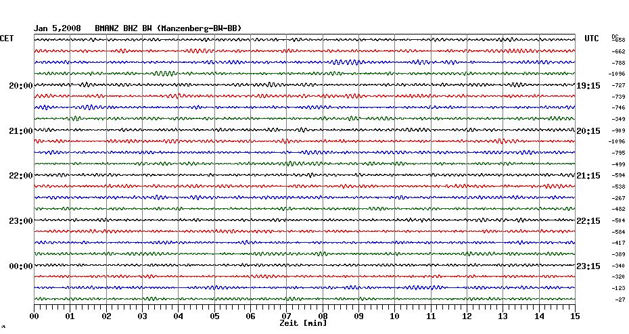Image resolution: width=629 pixels, height=334 pixels.
Task: Select the station title 'BMANZ BHZ BW (Manzenberg-BW-BB)'
Action: tap(168, 28)
